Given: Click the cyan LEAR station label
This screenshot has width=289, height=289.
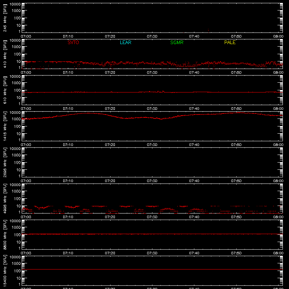Looking at the screenshot, I should coord(125,42).
